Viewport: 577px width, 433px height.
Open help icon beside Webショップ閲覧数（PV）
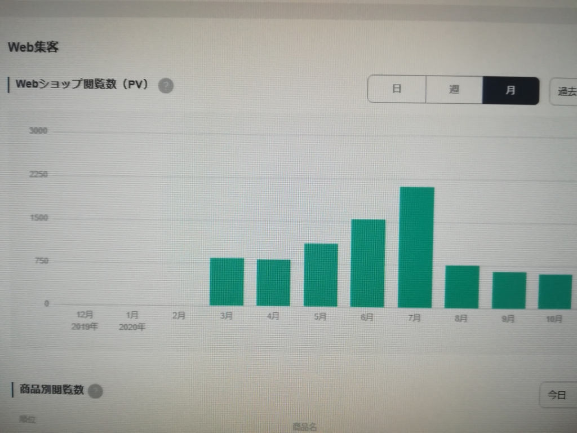pos(166,86)
